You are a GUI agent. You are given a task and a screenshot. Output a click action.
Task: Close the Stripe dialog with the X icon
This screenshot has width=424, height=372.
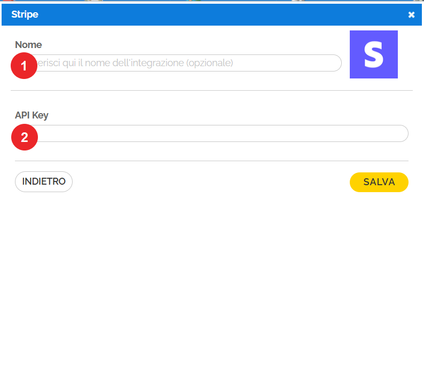[411, 14]
